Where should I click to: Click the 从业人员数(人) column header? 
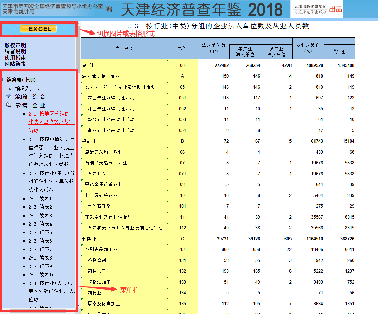[x=308, y=48]
